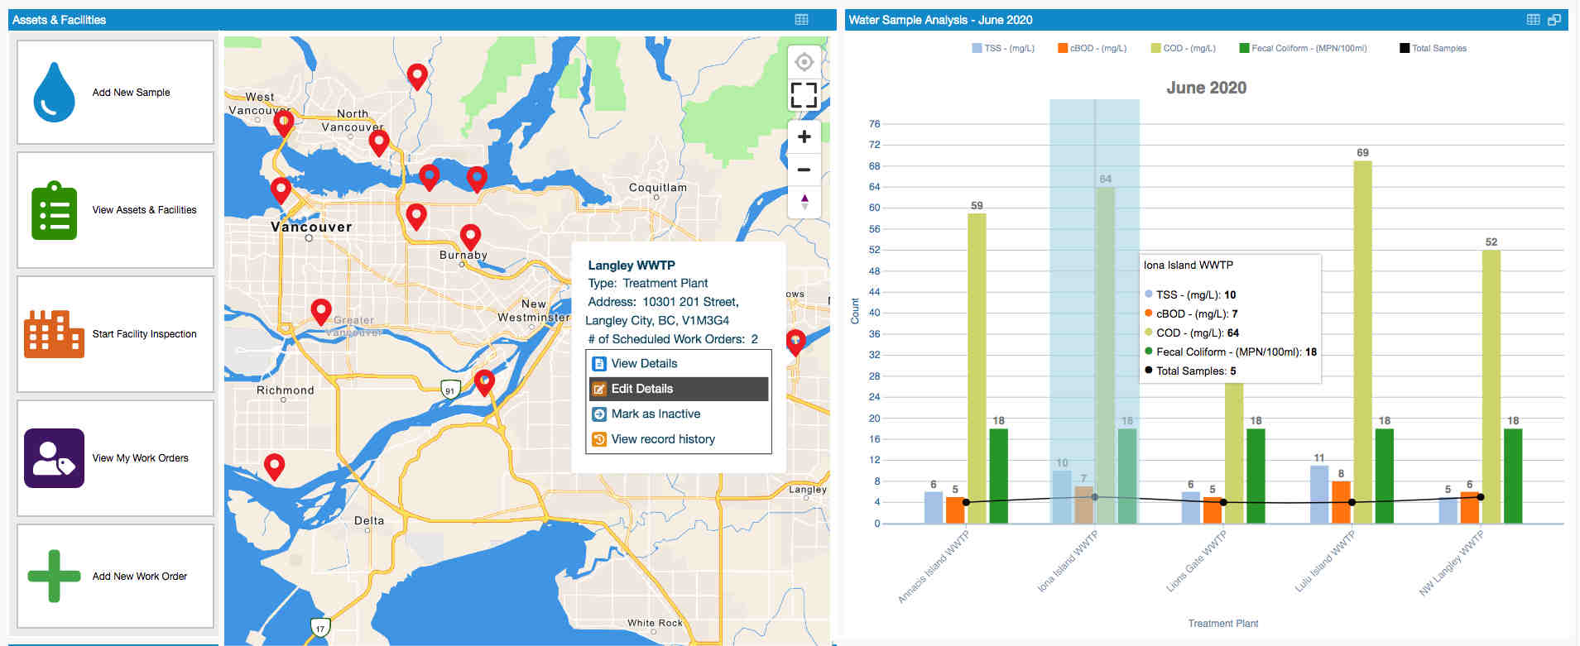Reset map compass orientation

tap(804, 201)
